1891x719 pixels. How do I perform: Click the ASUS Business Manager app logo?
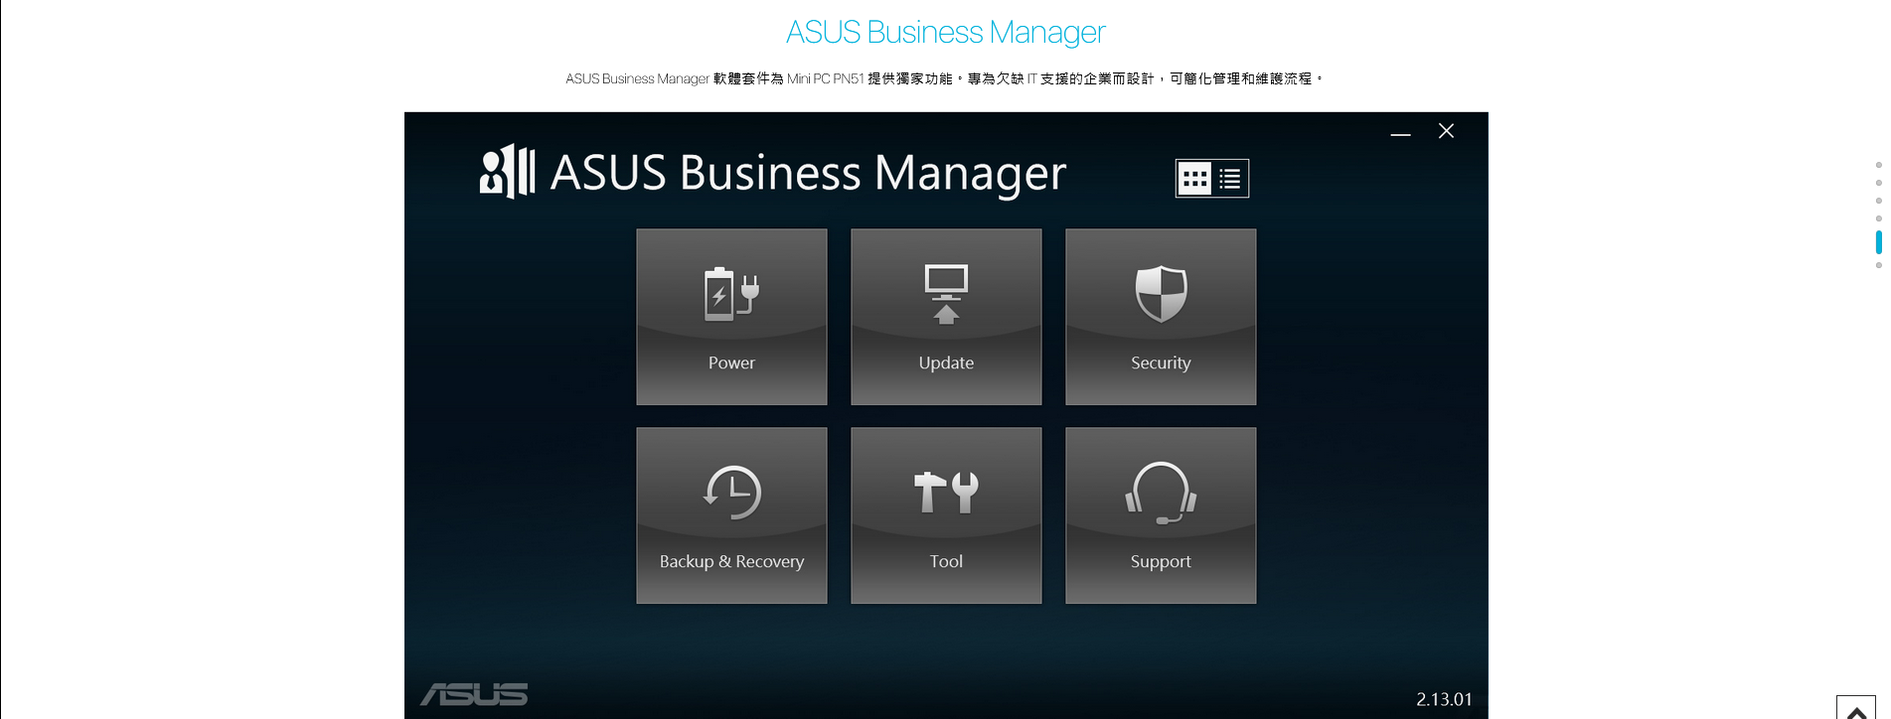click(x=508, y=172)
